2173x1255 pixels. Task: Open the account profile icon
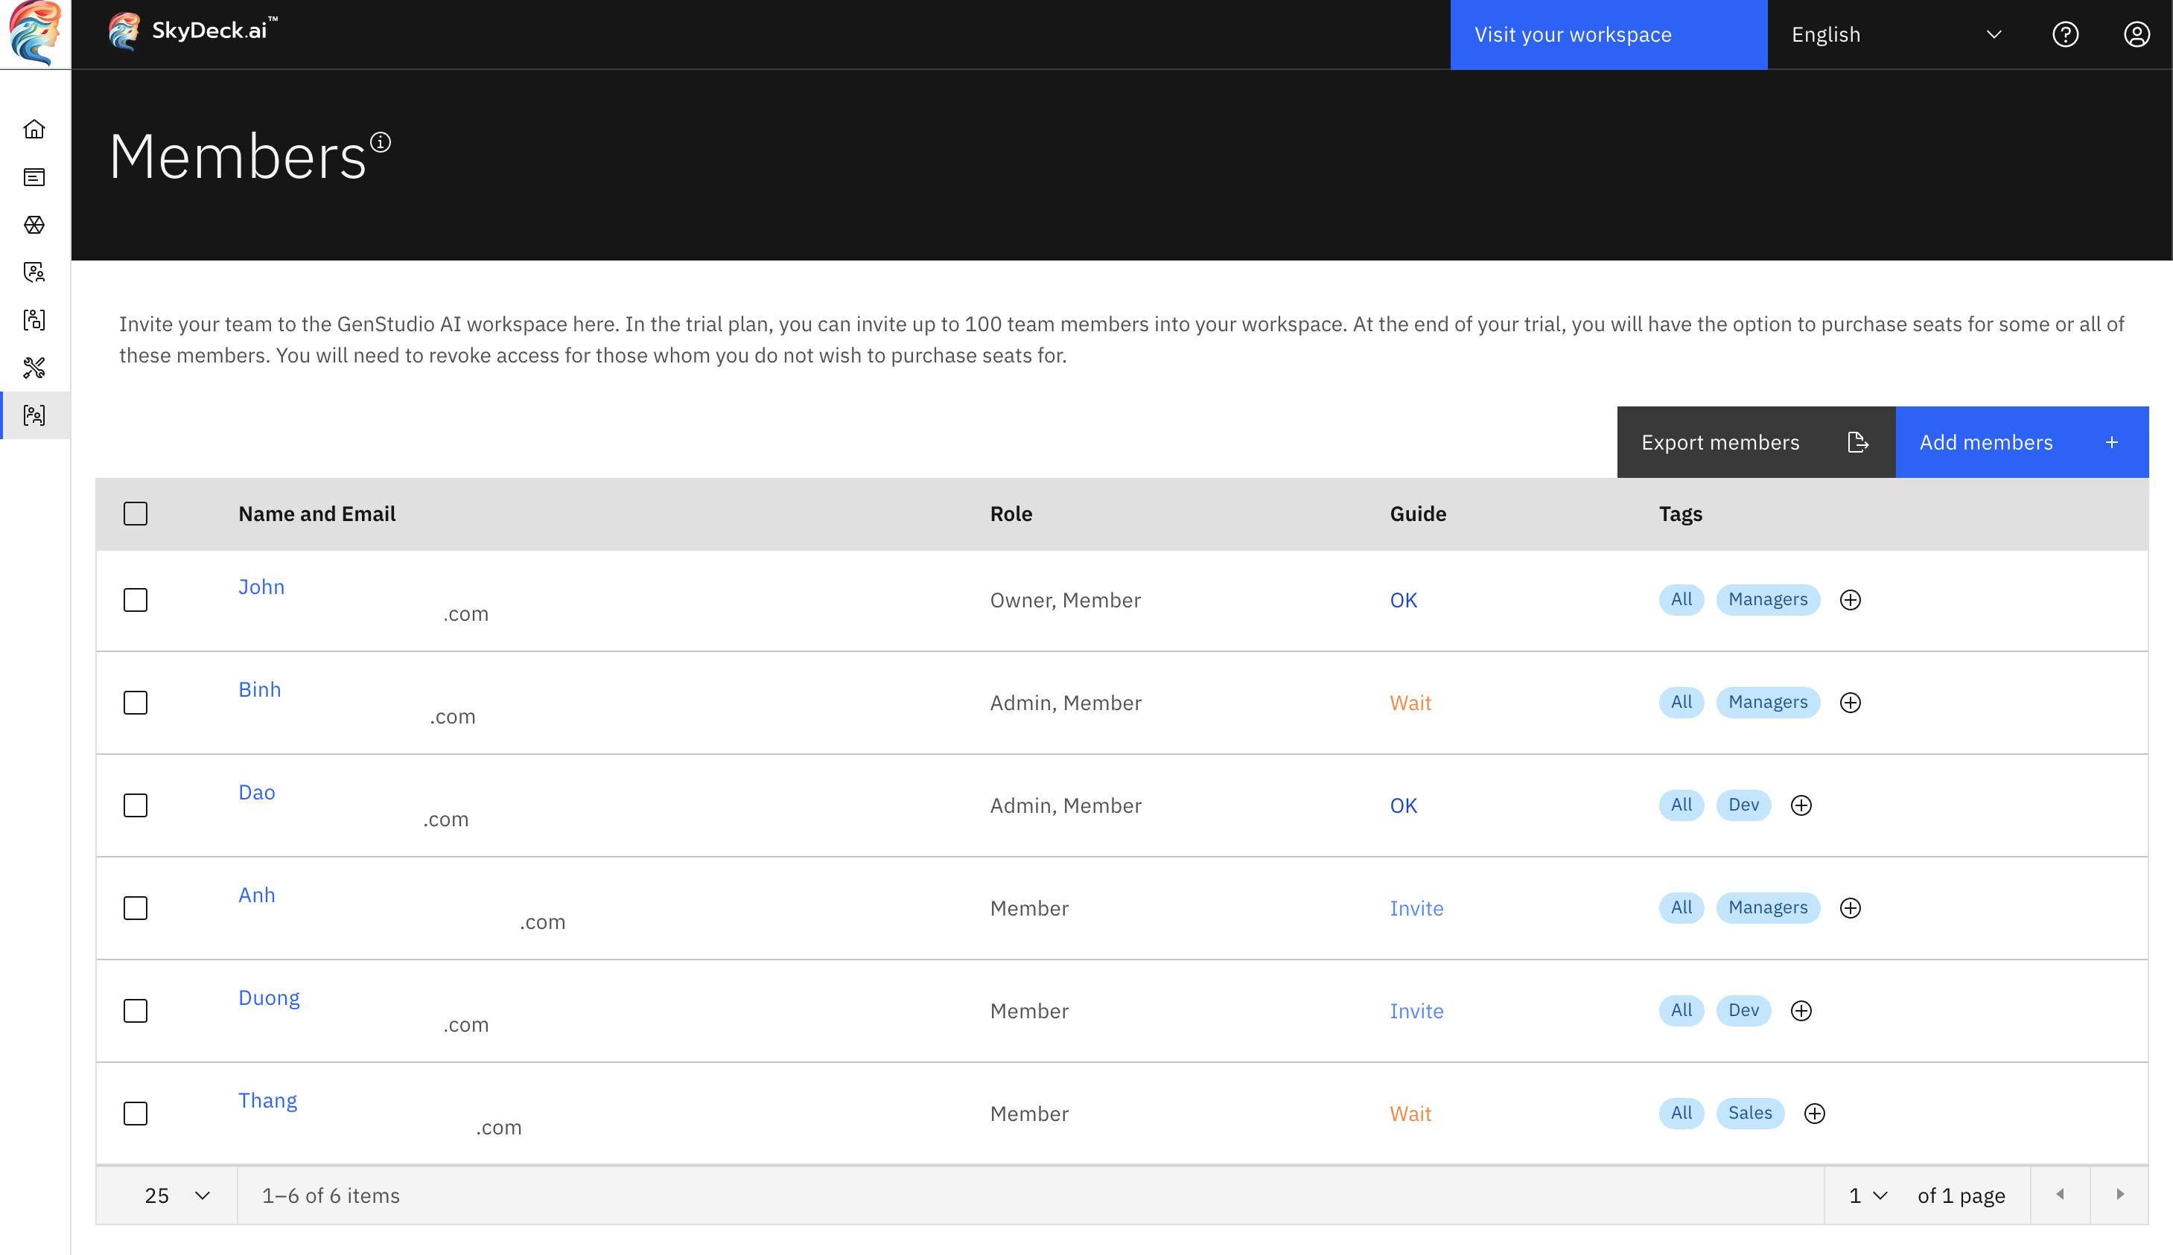2137,34
